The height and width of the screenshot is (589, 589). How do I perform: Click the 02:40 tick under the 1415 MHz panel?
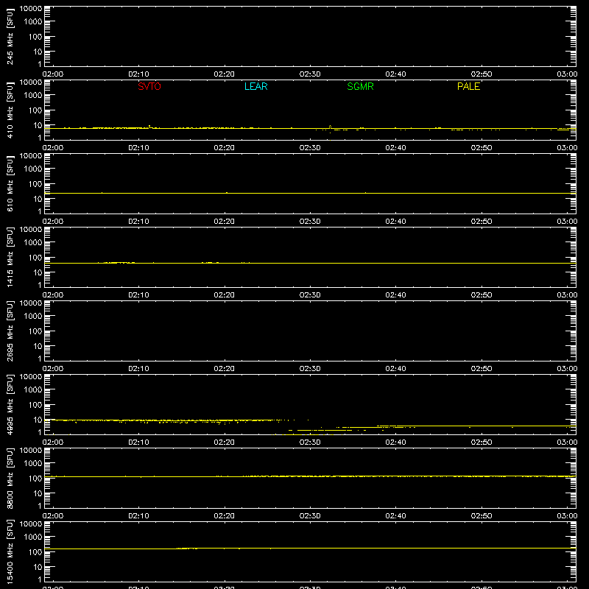pos(395,295)
